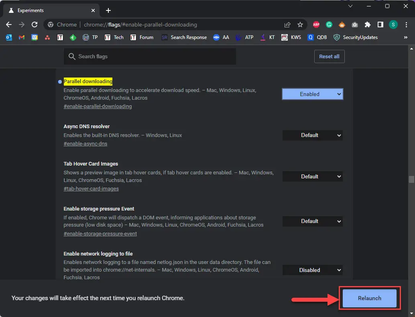Open the Forum bookmark

coord(142,37)
